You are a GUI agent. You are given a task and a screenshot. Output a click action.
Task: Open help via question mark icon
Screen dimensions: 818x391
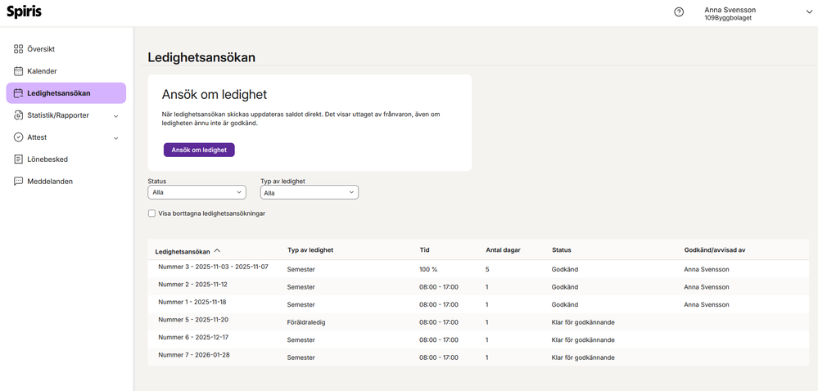[x=679, y=12]
